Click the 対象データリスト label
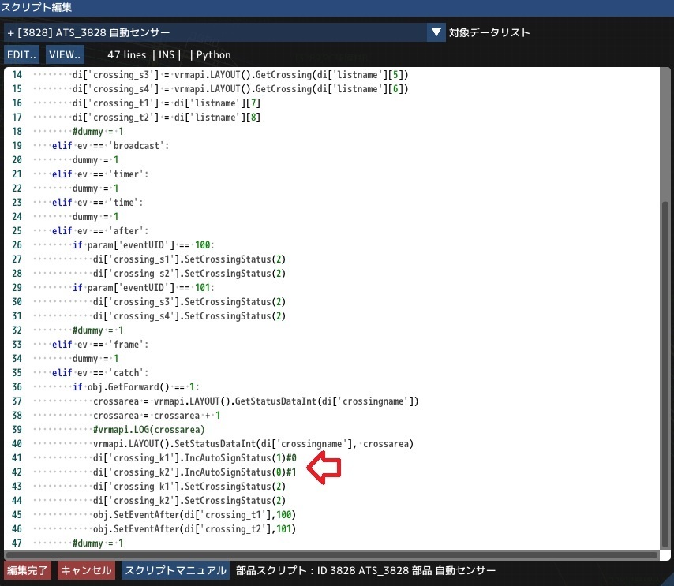Viewport: 674px width, 586px height. point(489,32)
